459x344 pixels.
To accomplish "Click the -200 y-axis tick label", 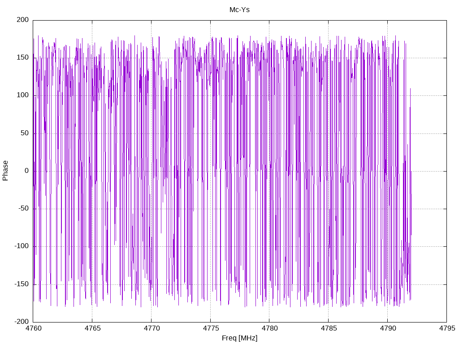I will click(x=22, y=322).
